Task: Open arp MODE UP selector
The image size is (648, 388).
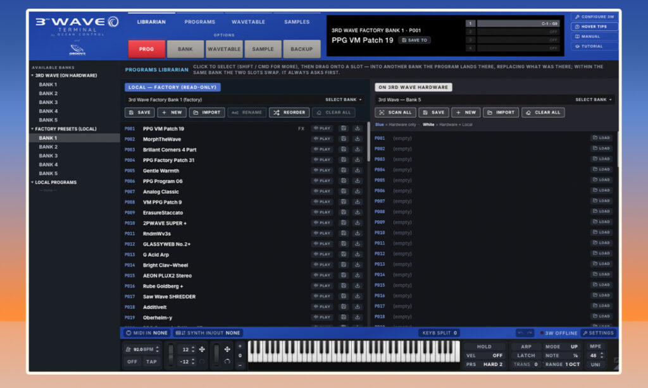Action: [561, 347]
